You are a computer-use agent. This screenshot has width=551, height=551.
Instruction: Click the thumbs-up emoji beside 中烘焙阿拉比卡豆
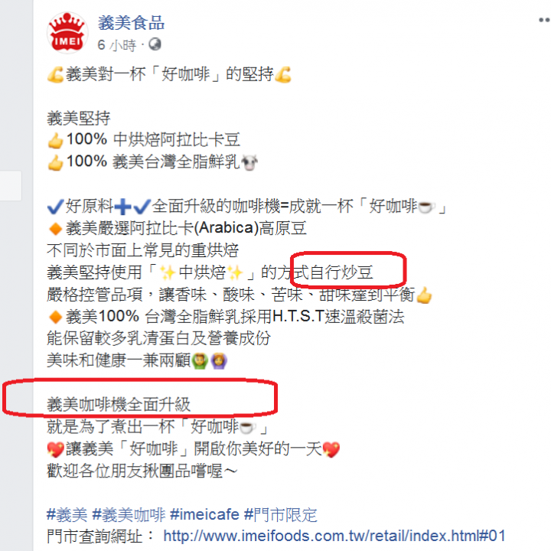coord(56,141)
